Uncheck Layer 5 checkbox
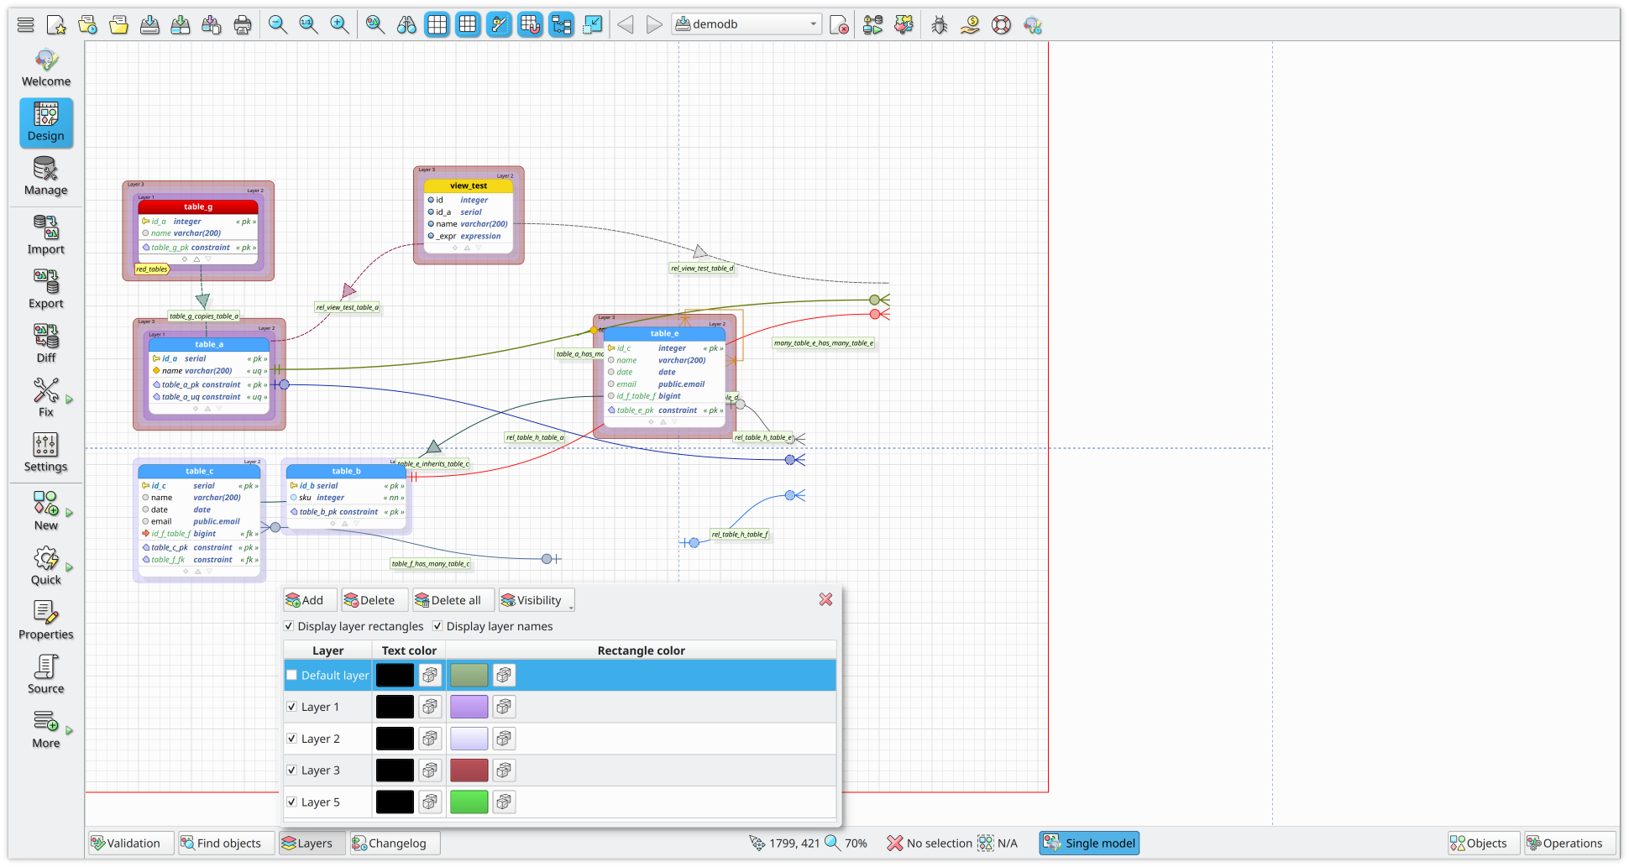The width and height of the screenshot is (1629, 867). point(292,802)
